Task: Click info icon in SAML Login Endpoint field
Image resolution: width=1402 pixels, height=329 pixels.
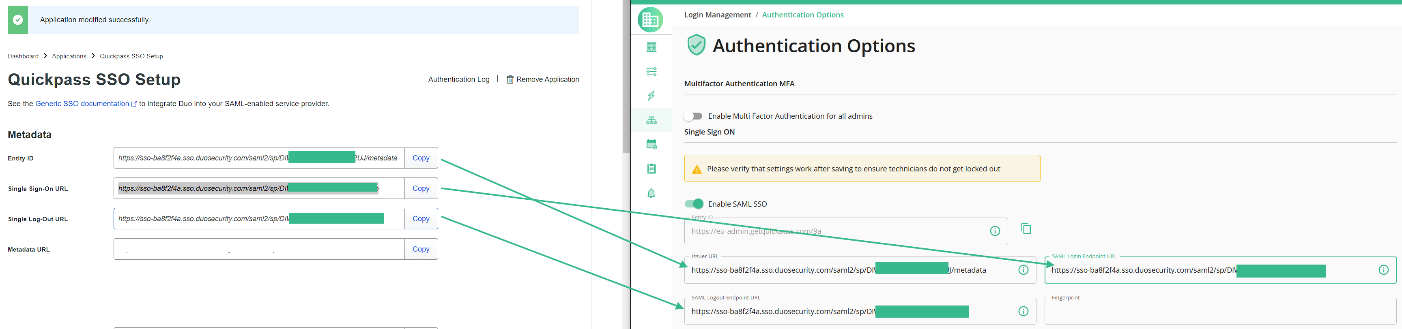Action: (1383, 270)
